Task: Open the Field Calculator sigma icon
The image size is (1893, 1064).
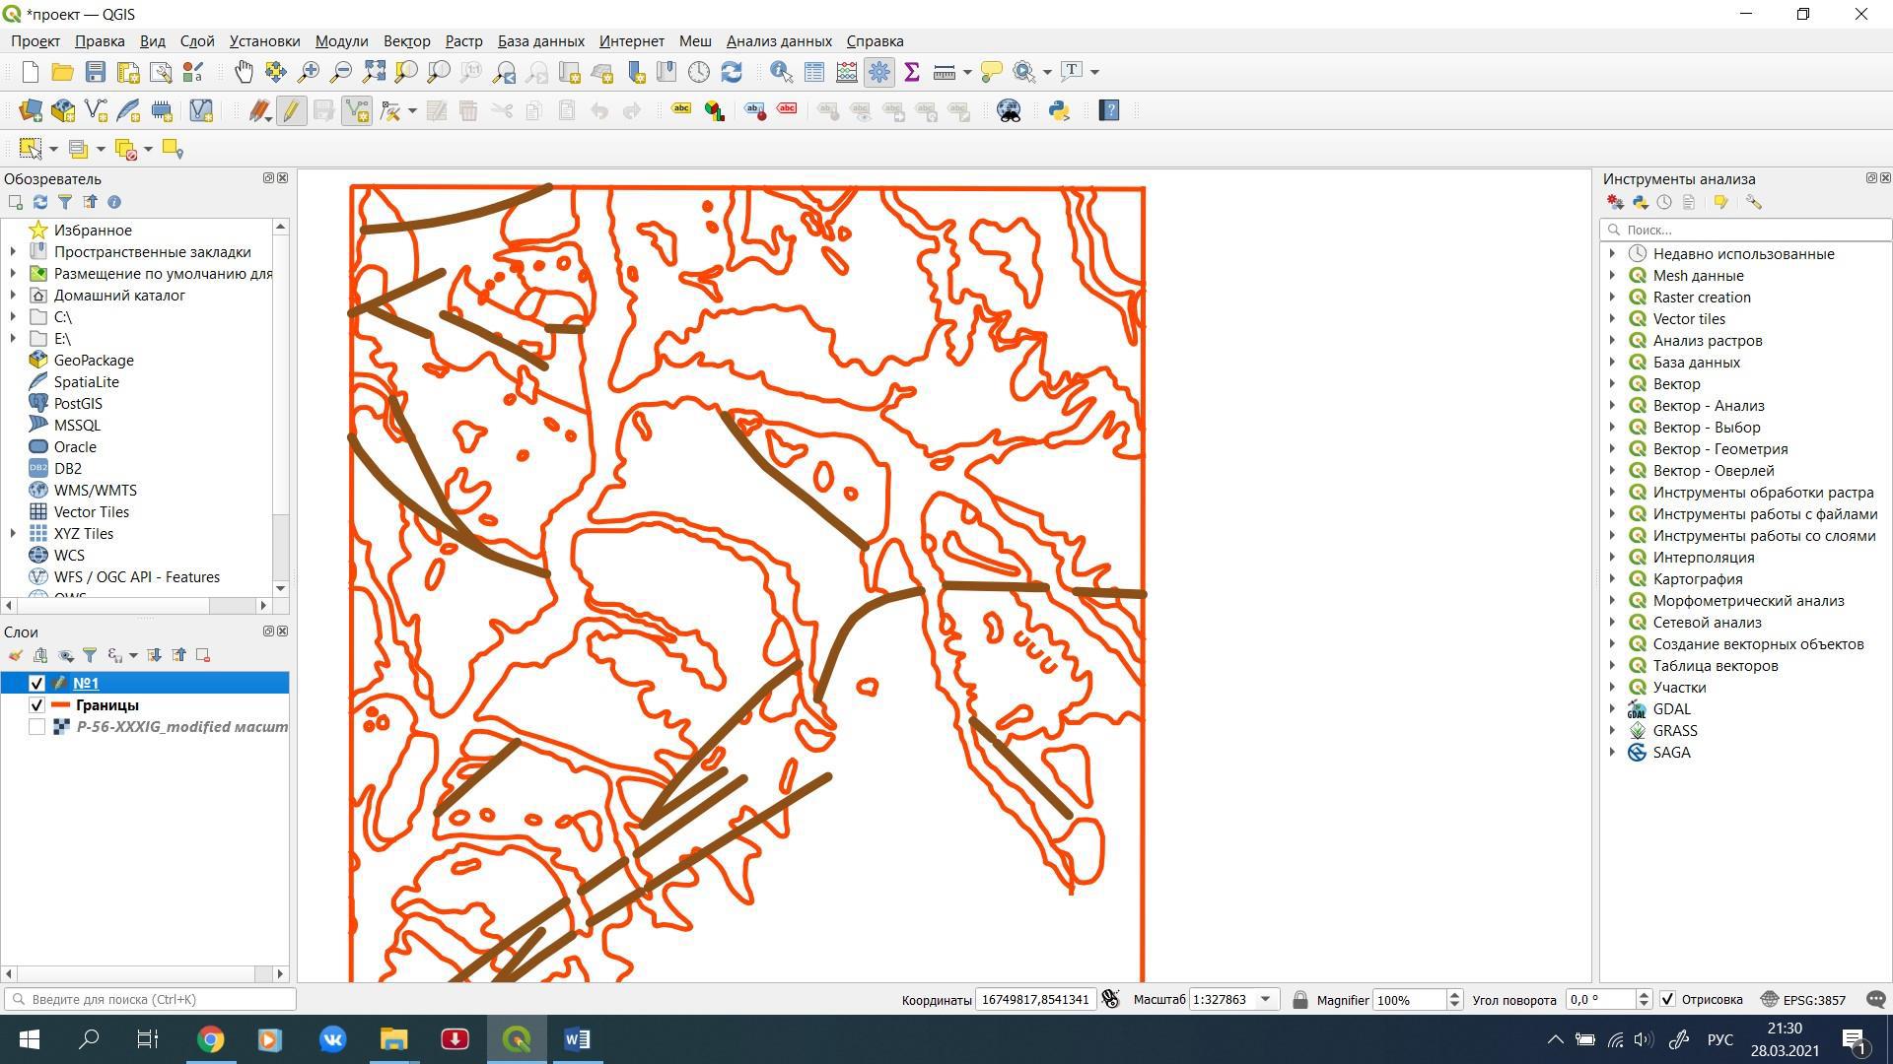Action: pos(911,71)
